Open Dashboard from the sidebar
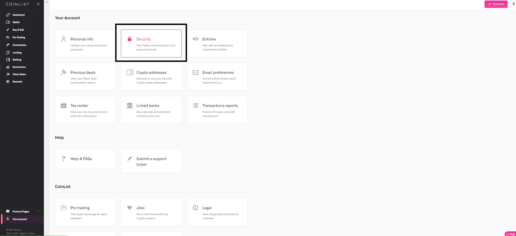 pos(18,15)
